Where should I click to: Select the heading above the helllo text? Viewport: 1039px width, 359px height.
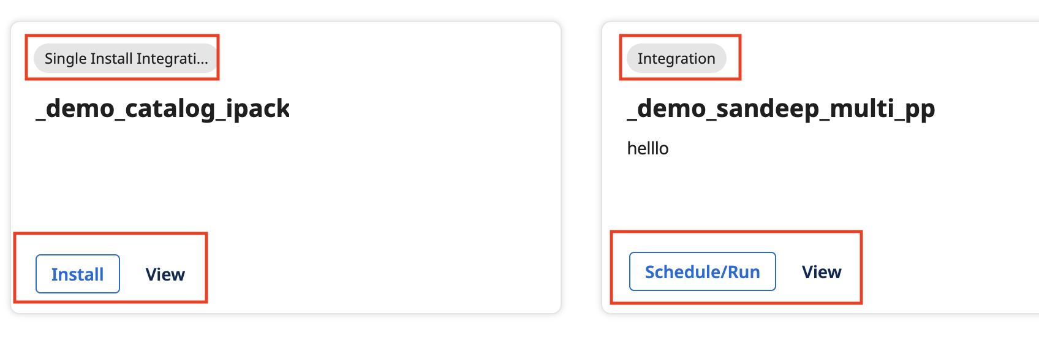(x=781, y=108)
